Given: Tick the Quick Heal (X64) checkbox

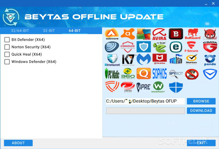Looking at the screenshot, I should pos(7,54).
